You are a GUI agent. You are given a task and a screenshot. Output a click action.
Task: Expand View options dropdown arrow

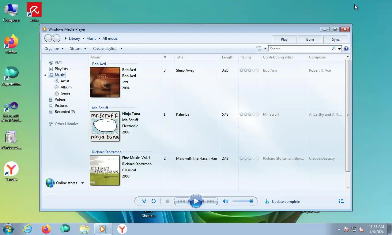click(265, 49)
